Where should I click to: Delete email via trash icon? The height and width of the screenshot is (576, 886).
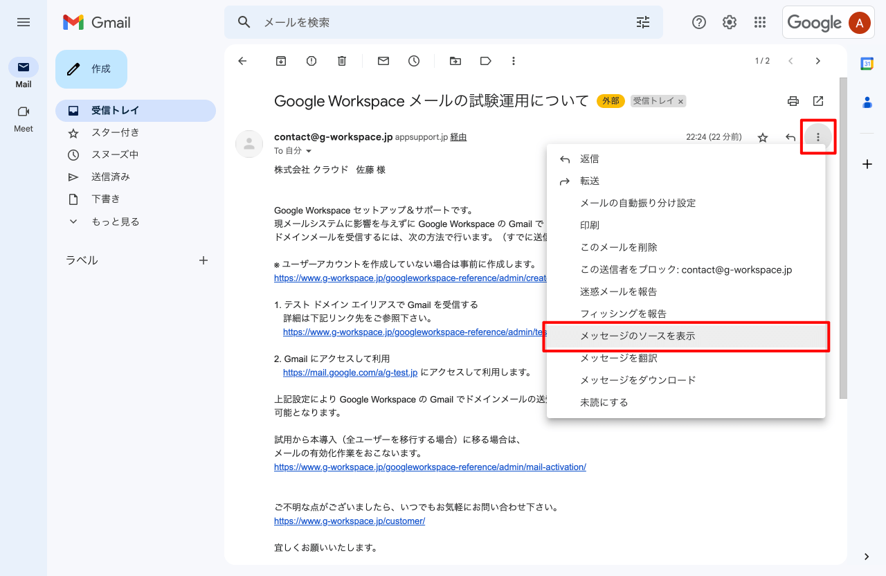(x=342, y=61)
